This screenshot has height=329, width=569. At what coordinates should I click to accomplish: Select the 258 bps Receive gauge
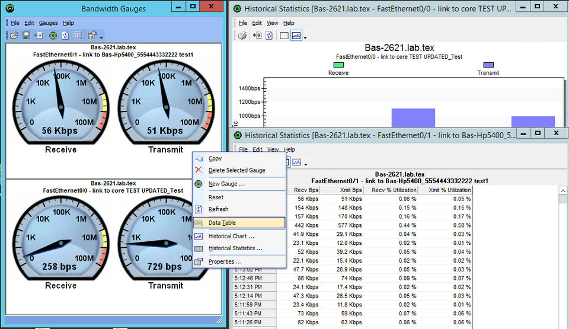[x=60, y=238]
